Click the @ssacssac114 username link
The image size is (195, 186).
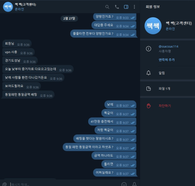[168, 47]
